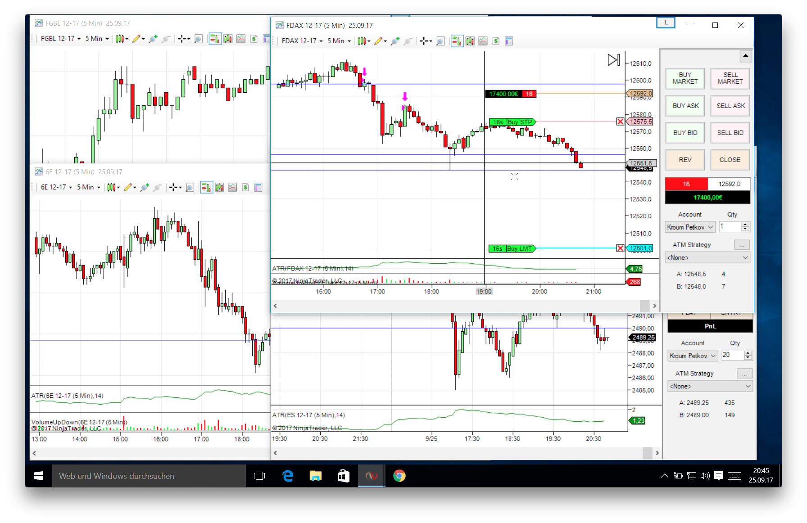Jump to latest bar arrow on FDAX chart
This screenshot has height=523, width=807.
[x=614, y=59]
